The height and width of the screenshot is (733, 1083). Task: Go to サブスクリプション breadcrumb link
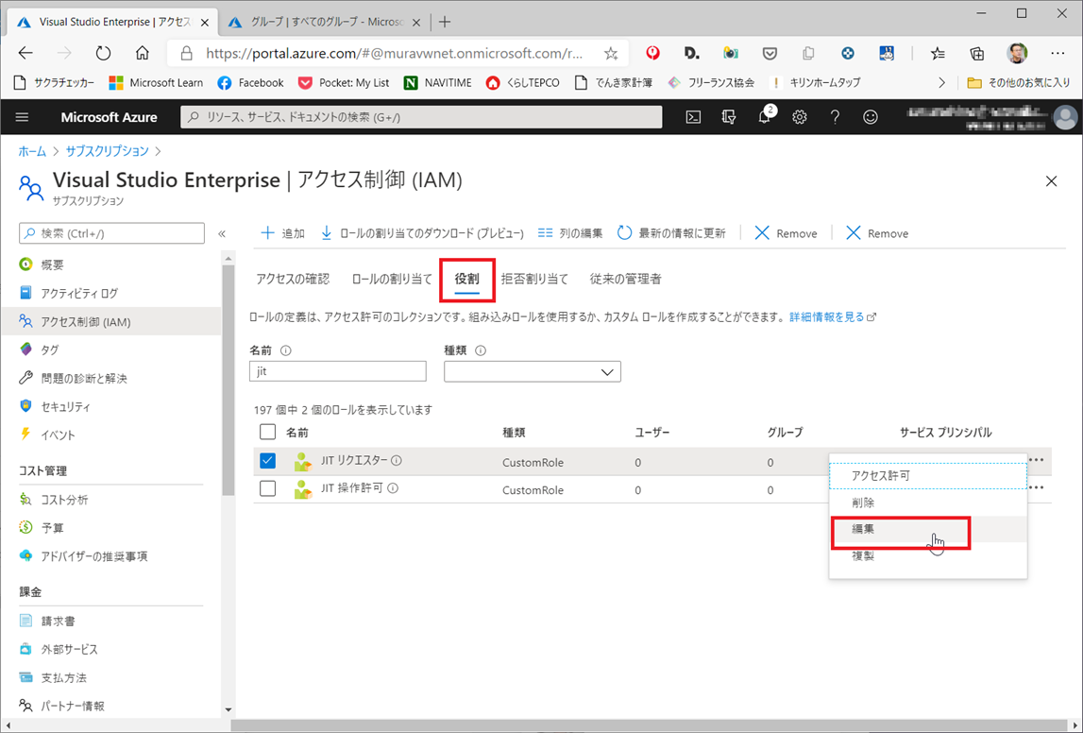(107, 151)
